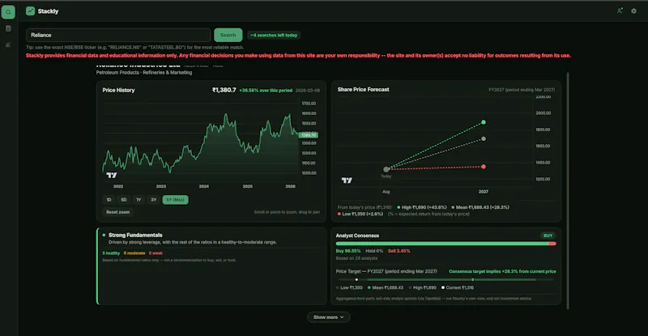This screenshot has width=648, height=336.
Task: Click the ₹1,380.7 current price value
Action: coord(224,90)
